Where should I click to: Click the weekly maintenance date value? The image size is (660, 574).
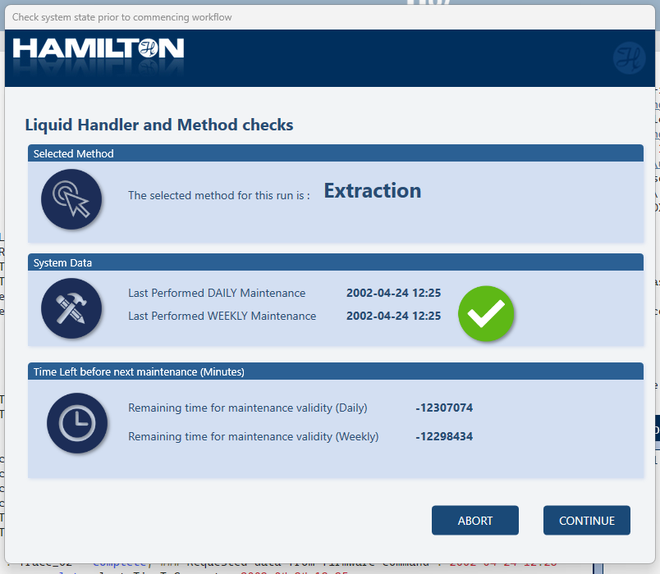click(393, 316)
